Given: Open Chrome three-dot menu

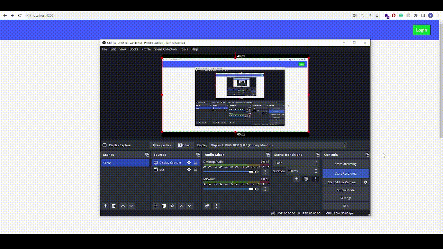Looking at the screenshot, I should click(x=438, y=16).
